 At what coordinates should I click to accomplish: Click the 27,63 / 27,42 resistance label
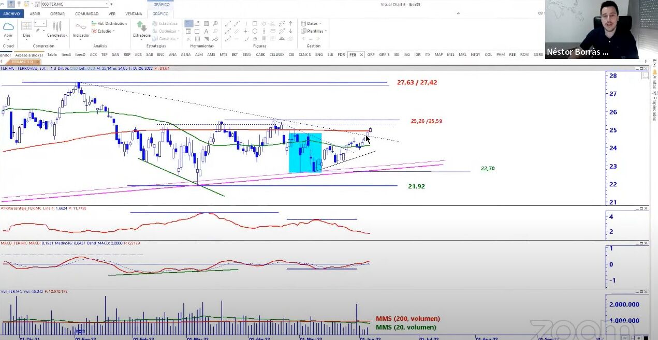coord(417,82)
